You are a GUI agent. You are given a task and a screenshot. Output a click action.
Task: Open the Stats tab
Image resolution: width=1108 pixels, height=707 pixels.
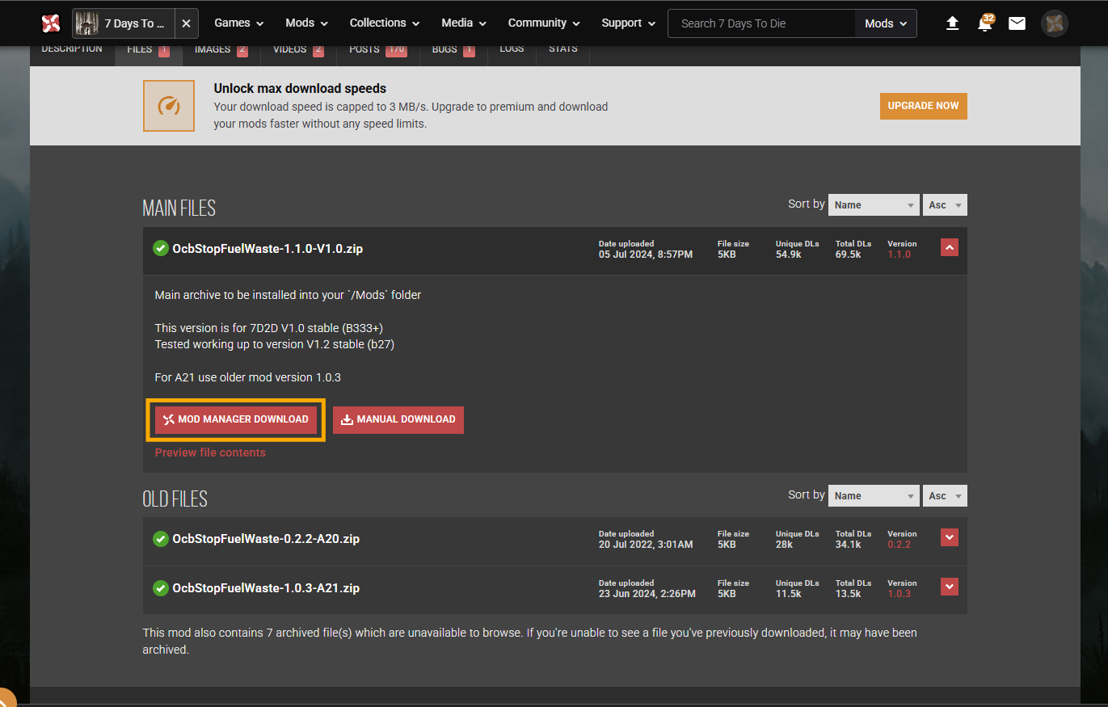point(563,51)
